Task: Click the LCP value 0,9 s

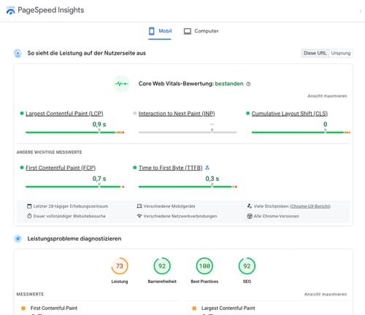Action: [x=99, y=124]
